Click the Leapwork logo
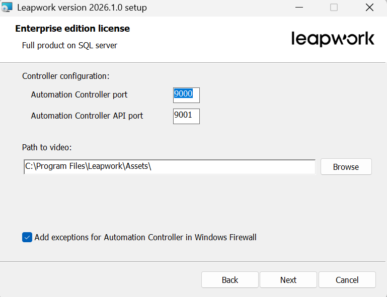Viewport: 387px width, 297px height. 333,39
